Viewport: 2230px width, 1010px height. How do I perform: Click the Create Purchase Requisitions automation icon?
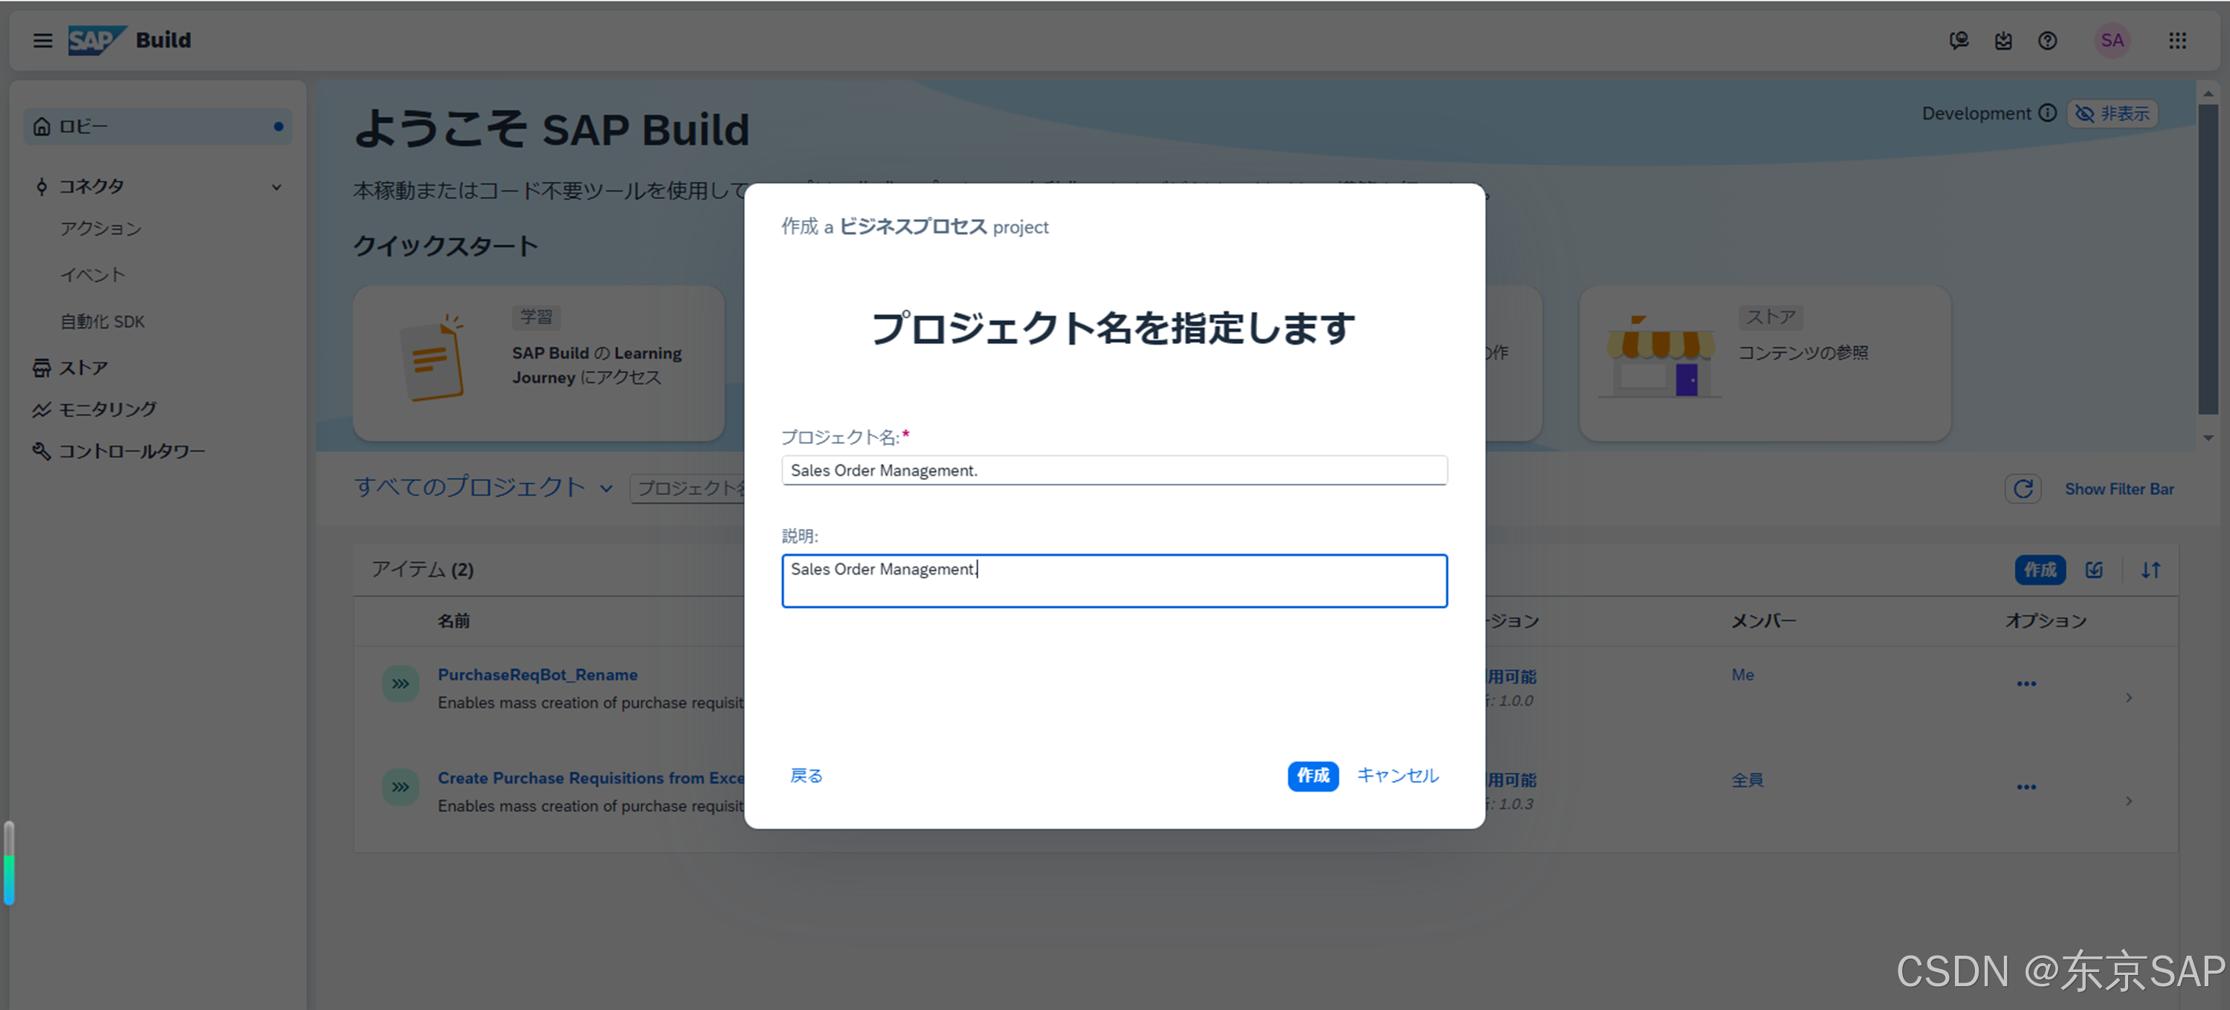(x=400, y=788)
